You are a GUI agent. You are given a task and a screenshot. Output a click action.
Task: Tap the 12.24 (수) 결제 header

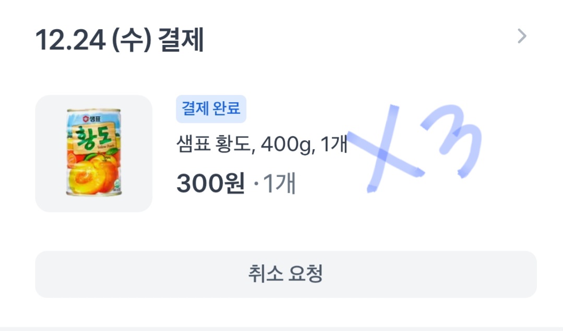[x=119, y=40]
